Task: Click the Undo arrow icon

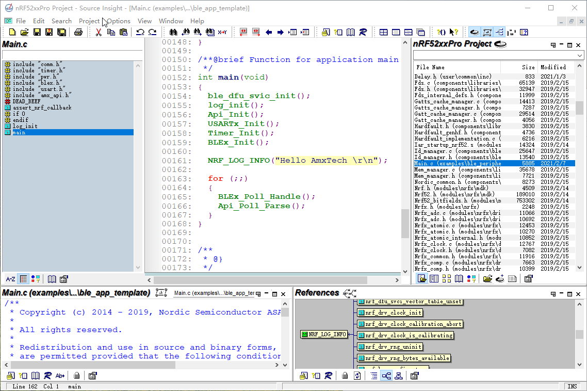Action: 140,32
